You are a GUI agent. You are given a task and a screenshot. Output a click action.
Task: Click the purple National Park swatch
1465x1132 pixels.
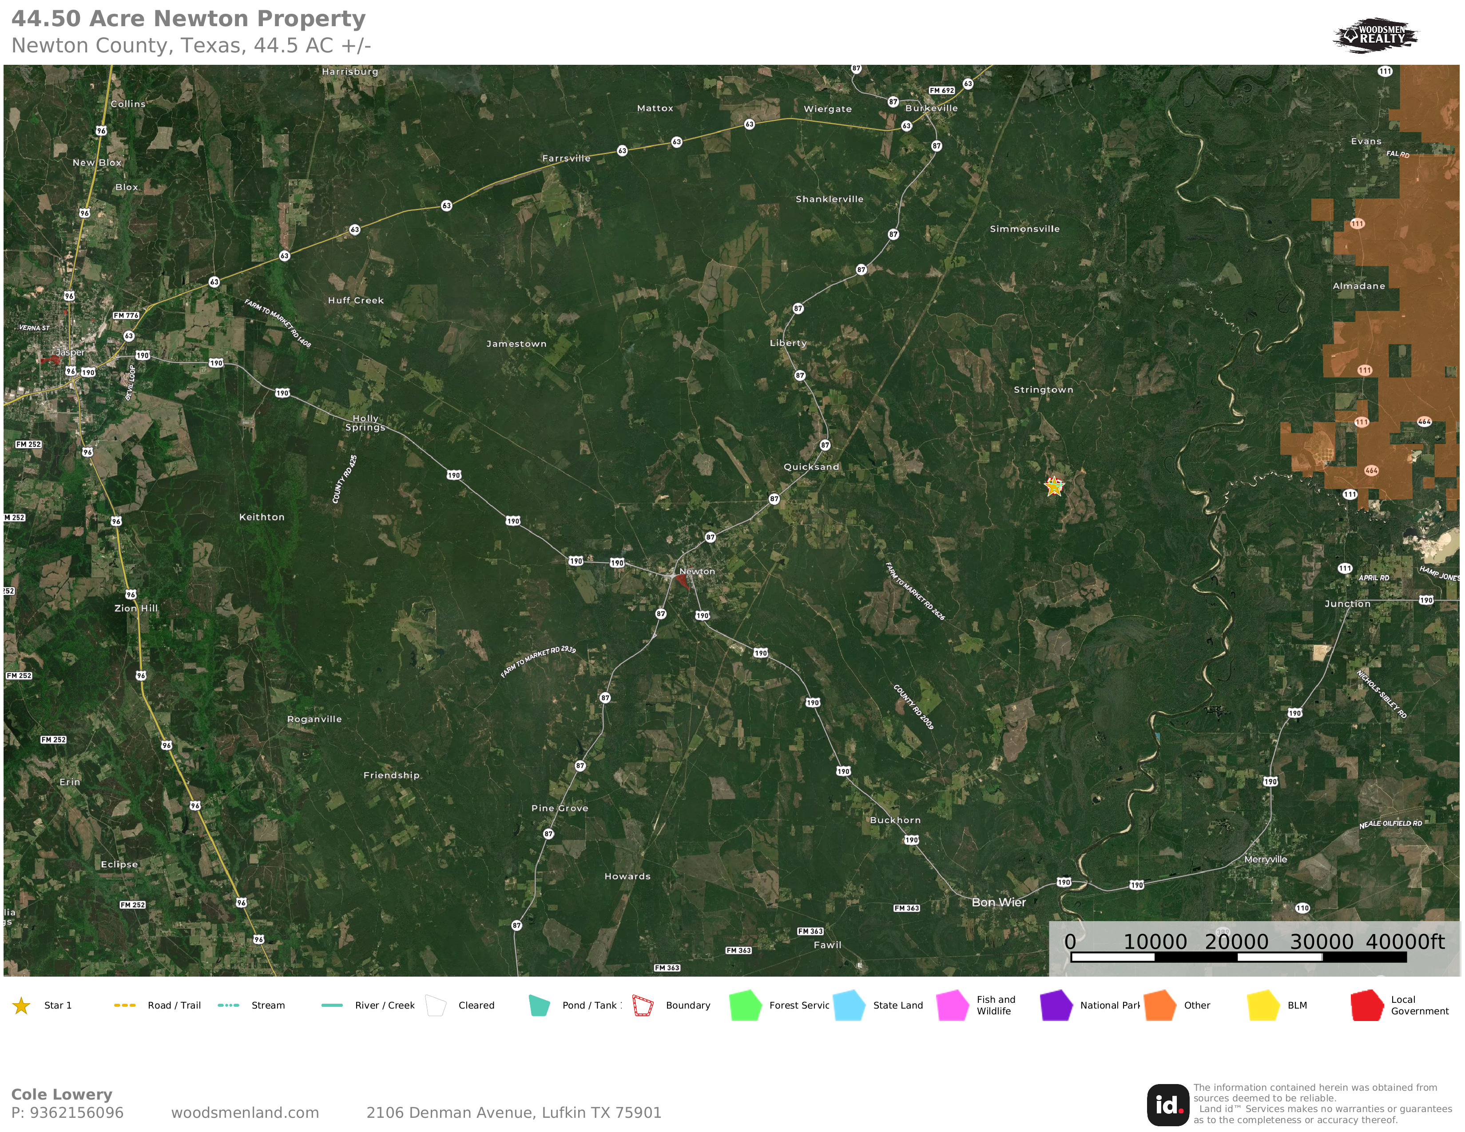point(1056,1005)
